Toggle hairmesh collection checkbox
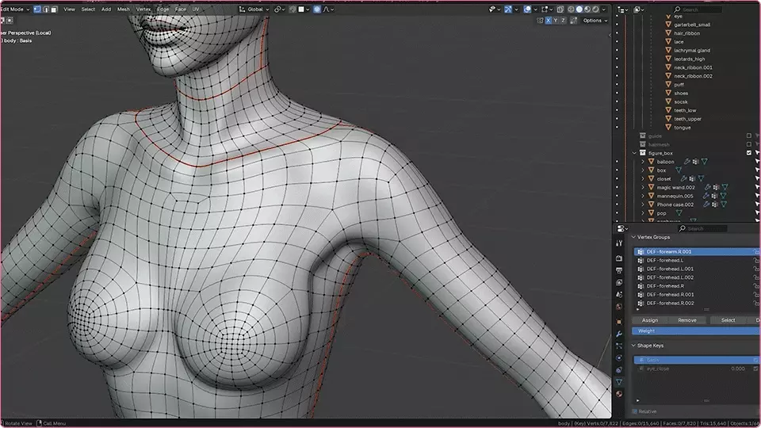761x428 pixels. pyautogui.click(x=749, y=144)
